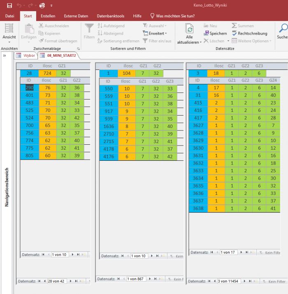Click the Suchen magnifier icon

(x=283, y=28)
